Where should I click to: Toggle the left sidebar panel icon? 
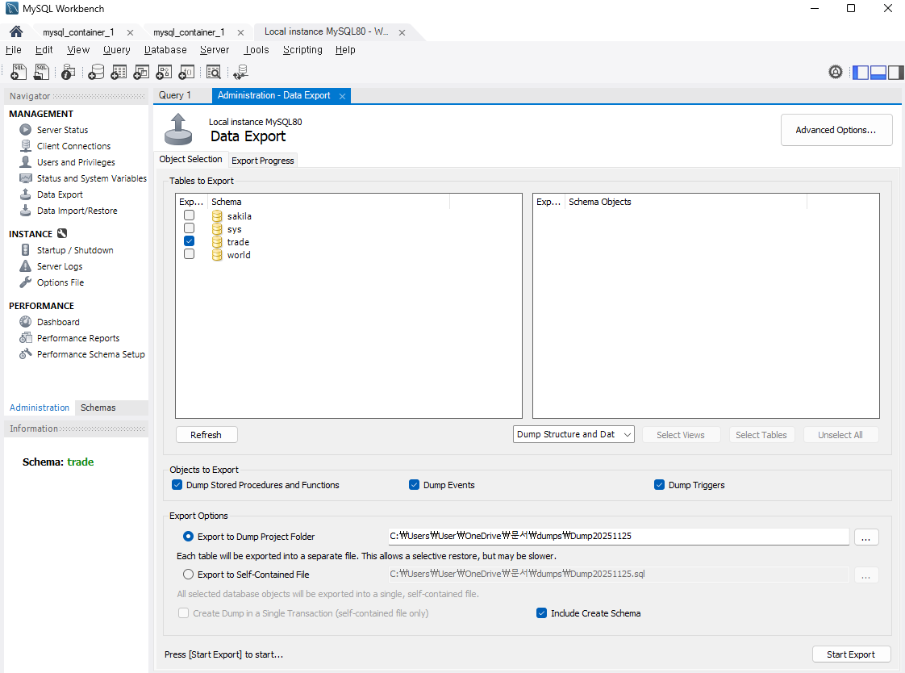[861, 72]
